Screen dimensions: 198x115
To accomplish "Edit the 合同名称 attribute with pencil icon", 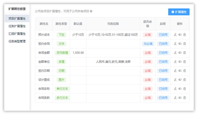I will tap(175, 89).
